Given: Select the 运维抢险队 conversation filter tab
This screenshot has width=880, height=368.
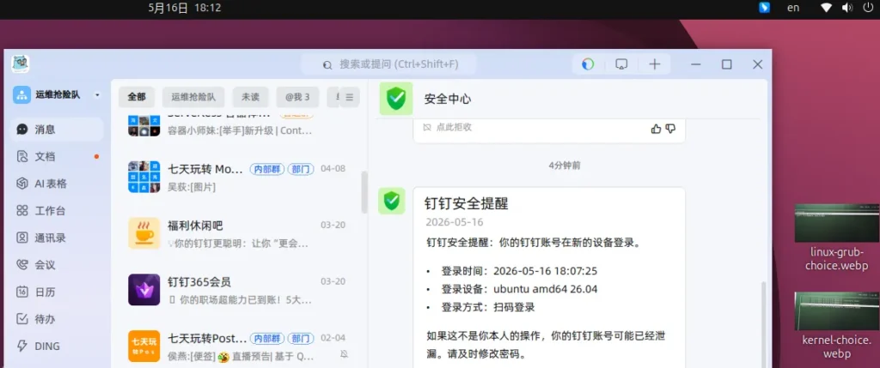Looking at the screenshot, I should (x=193, y=97).
